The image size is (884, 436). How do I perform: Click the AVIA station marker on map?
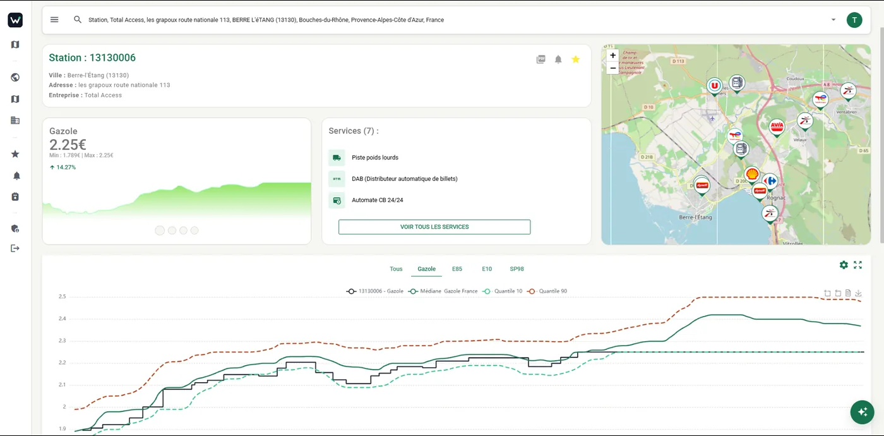[x=777, y=127]
